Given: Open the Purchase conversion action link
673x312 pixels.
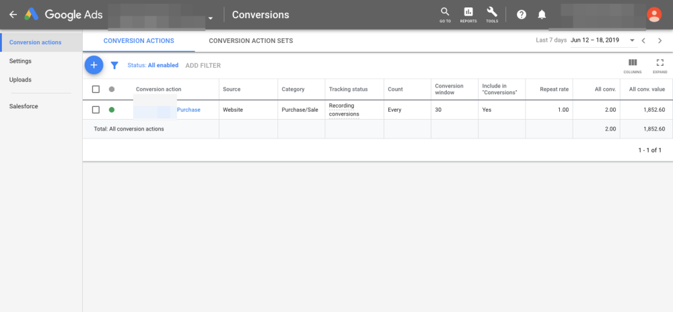Looking at the screenshot, I should pos(188,110).
